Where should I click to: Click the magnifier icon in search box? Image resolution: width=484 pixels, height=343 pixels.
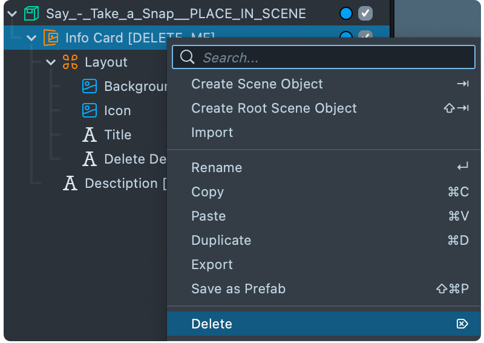tap(188, 58)
